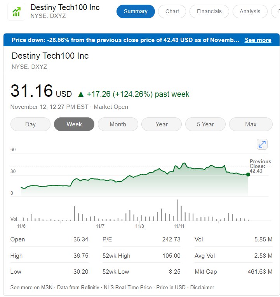Expand the chart with the fullscreen arrow icon

click(x=262, y=144)
